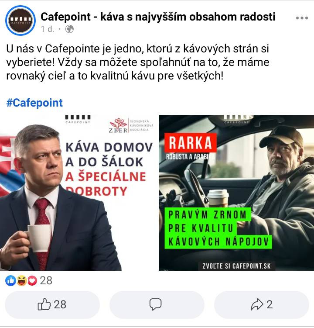Click the blue like reaction emoji

point(10,280)
